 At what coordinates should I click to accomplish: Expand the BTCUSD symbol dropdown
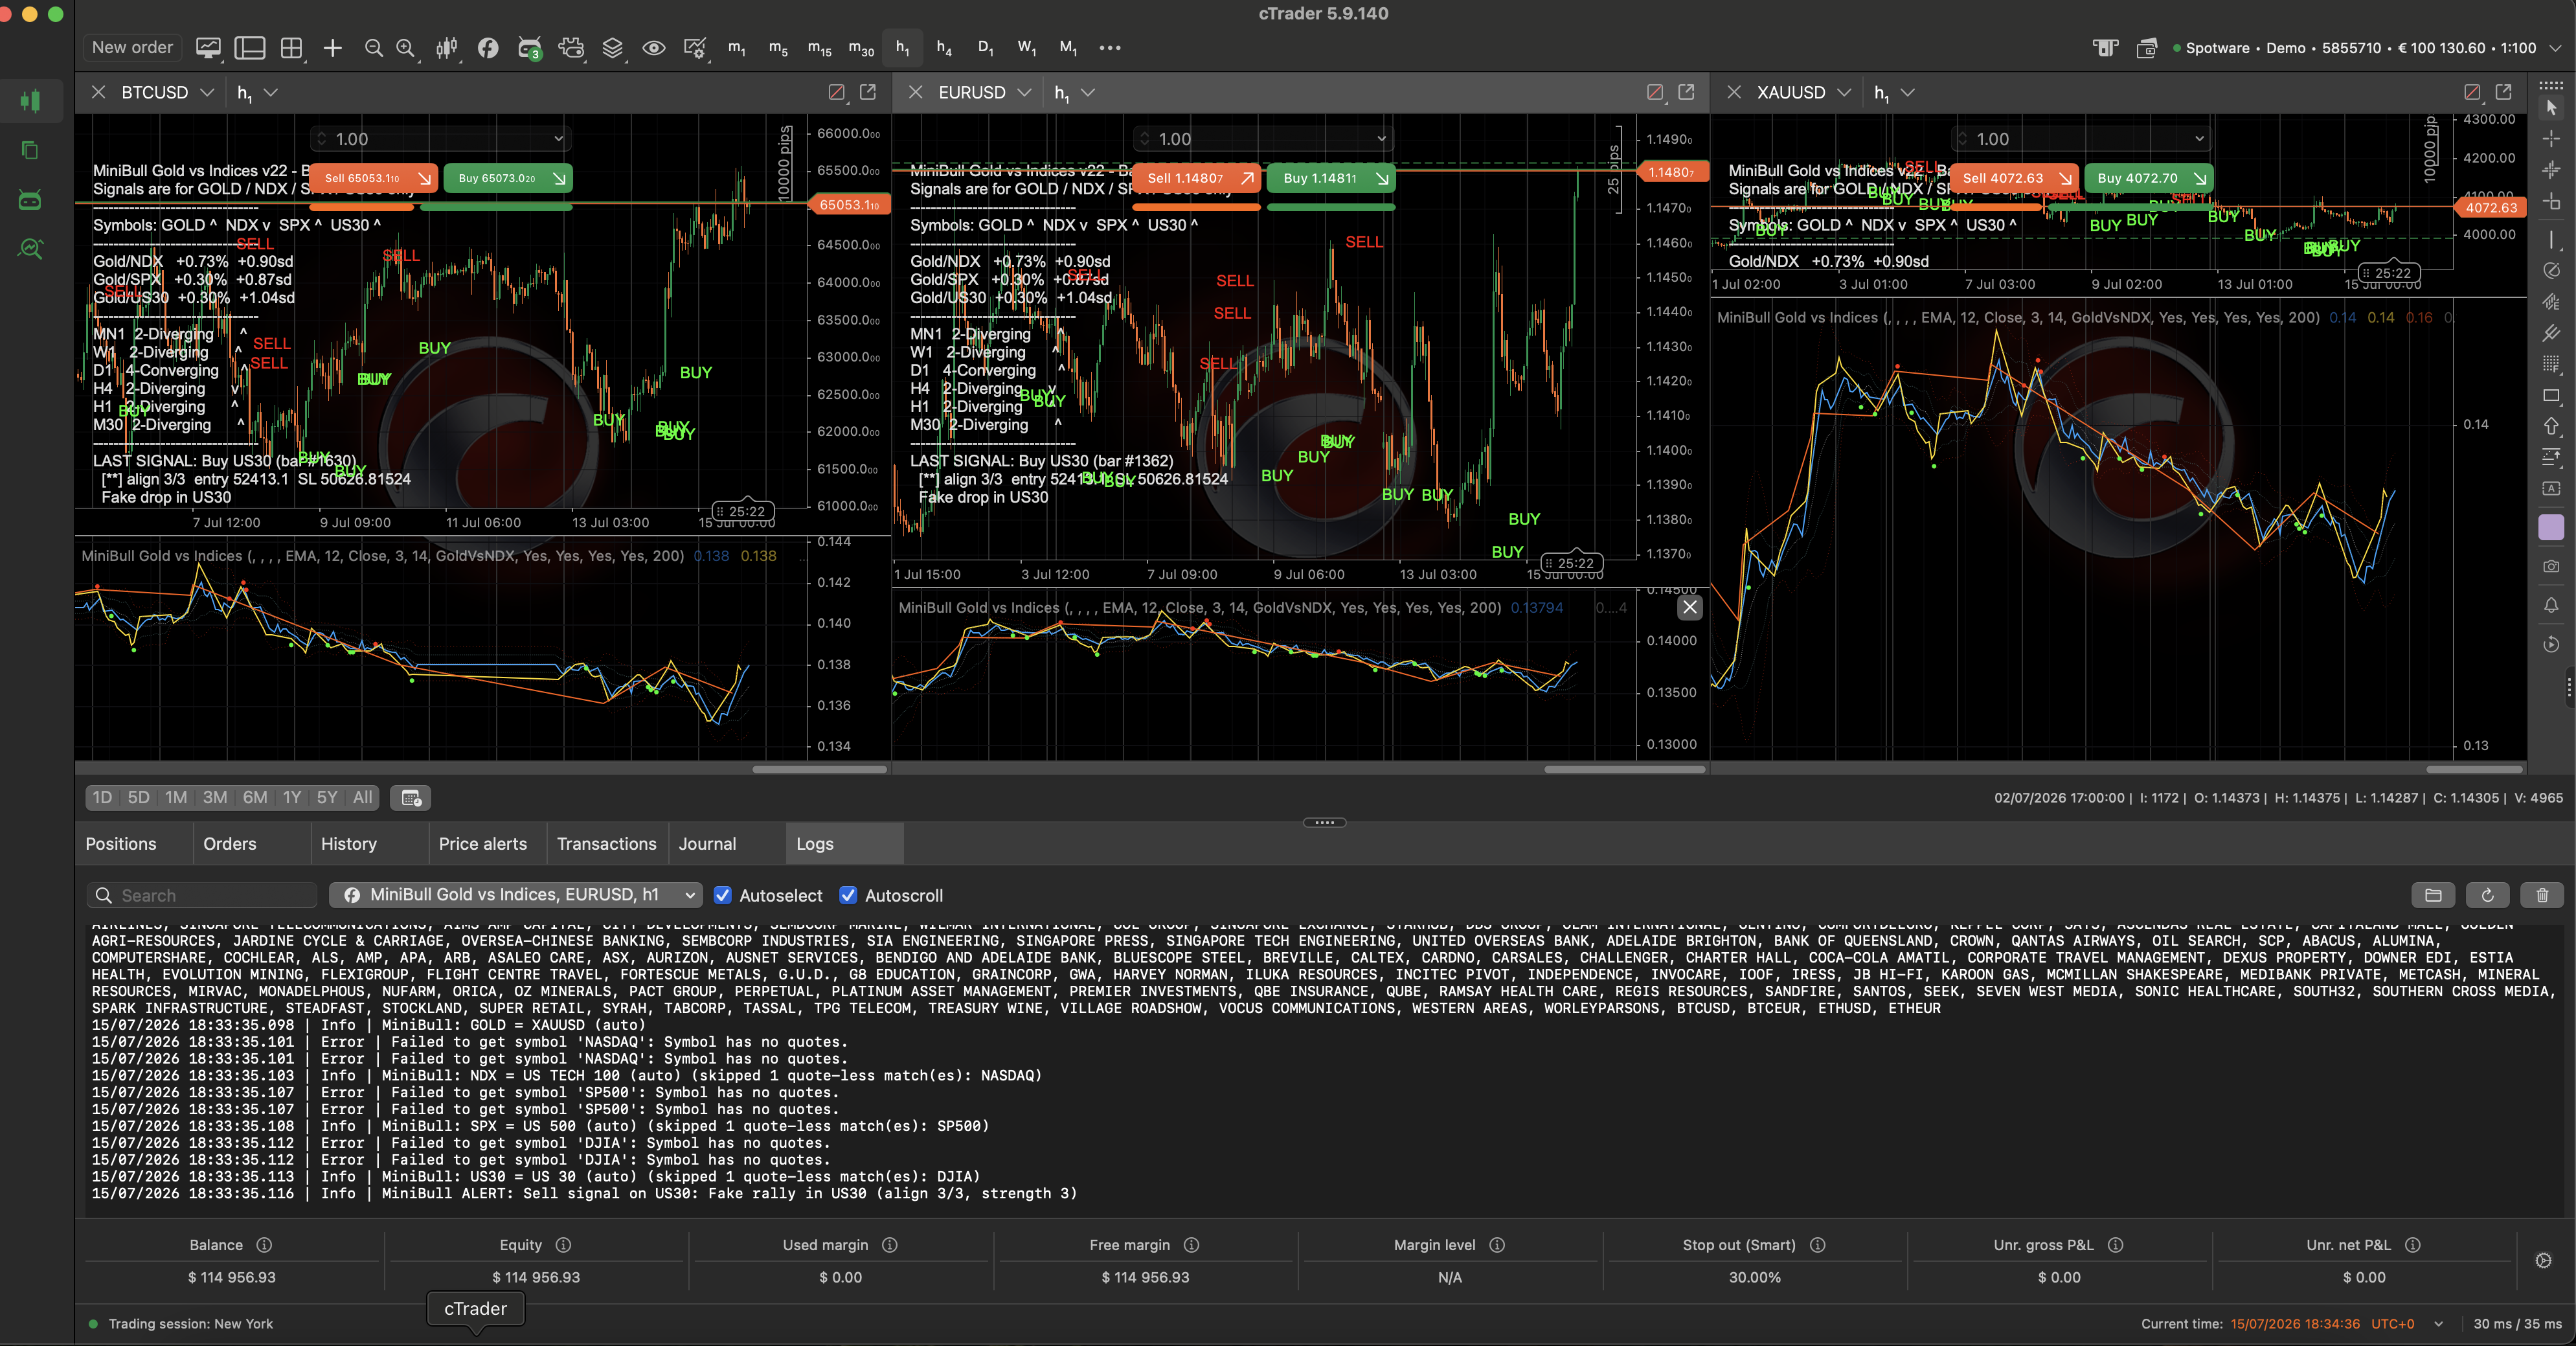tap(207, 92)
